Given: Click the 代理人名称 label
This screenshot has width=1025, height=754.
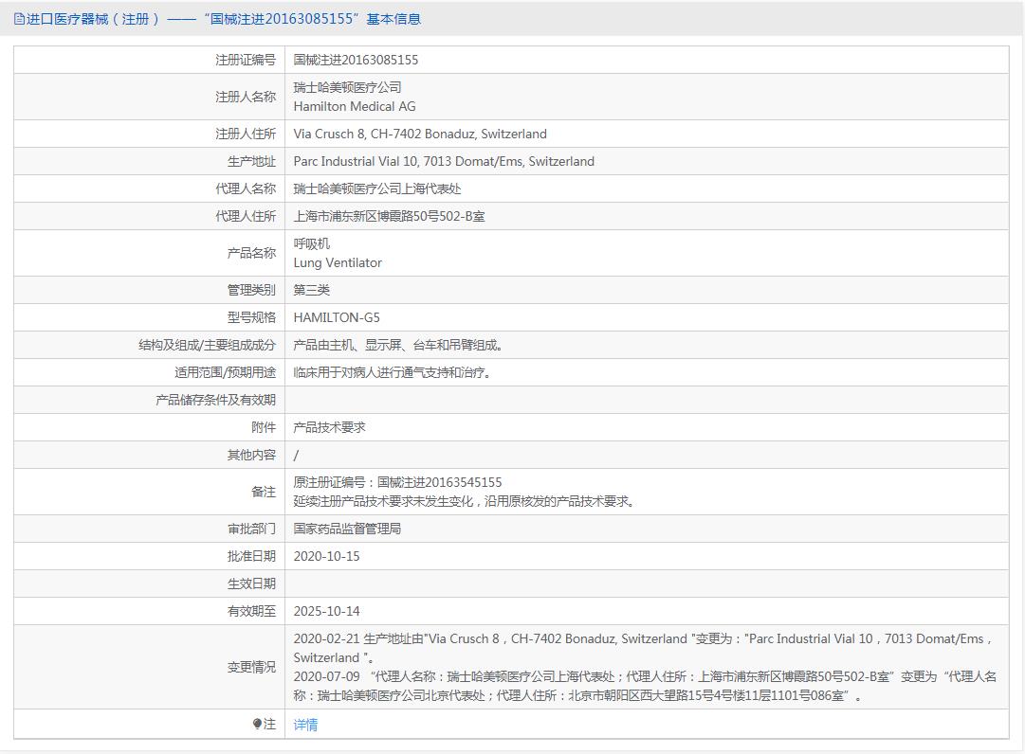Looking at the screenshot, I should click(x=246, y=188).
